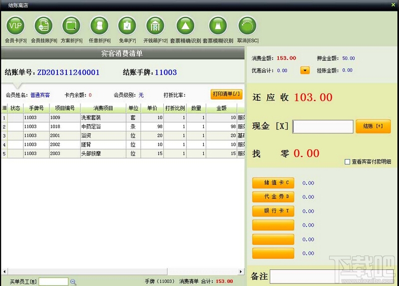Pay by 代金券 D button
Screen dimensions: 399x286
[x=273, y=196]
